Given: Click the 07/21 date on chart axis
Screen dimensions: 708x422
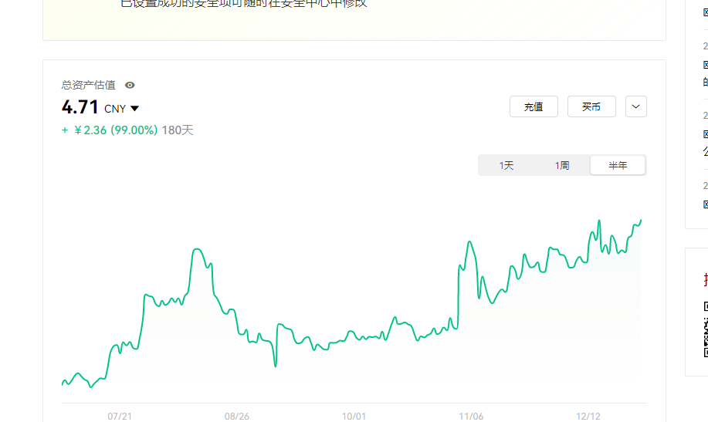Looking at the screenshot, I should 120,416.
